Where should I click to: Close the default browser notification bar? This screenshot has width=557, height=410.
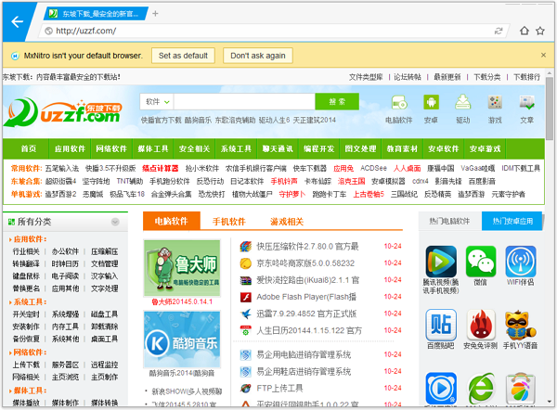543,55
